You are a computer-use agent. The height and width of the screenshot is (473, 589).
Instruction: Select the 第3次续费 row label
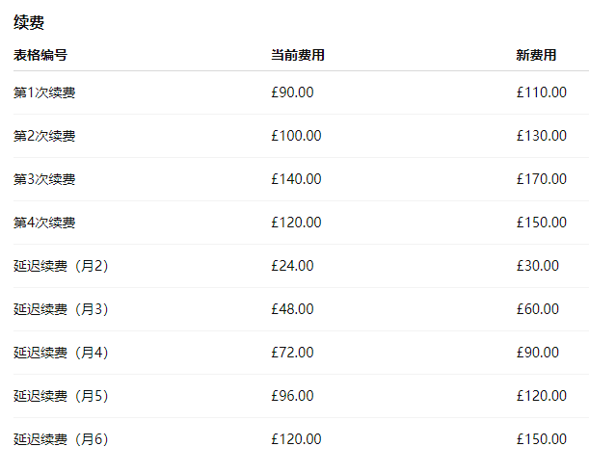coord(44,179)
